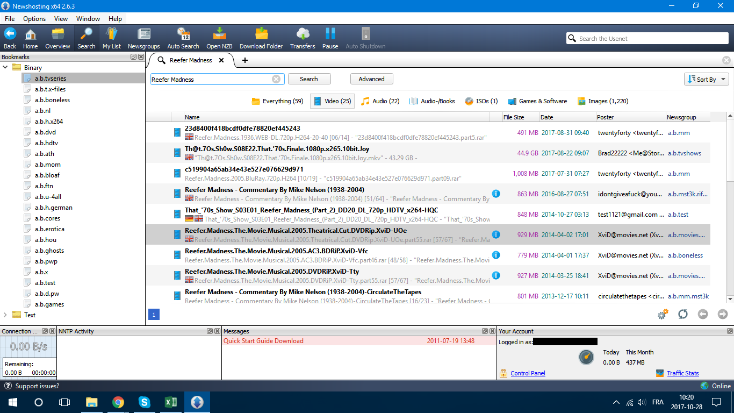Close the Reefer Madness search tab
Image resolution: width=734 pixels, height=413 pixels.
click(222, 60)
